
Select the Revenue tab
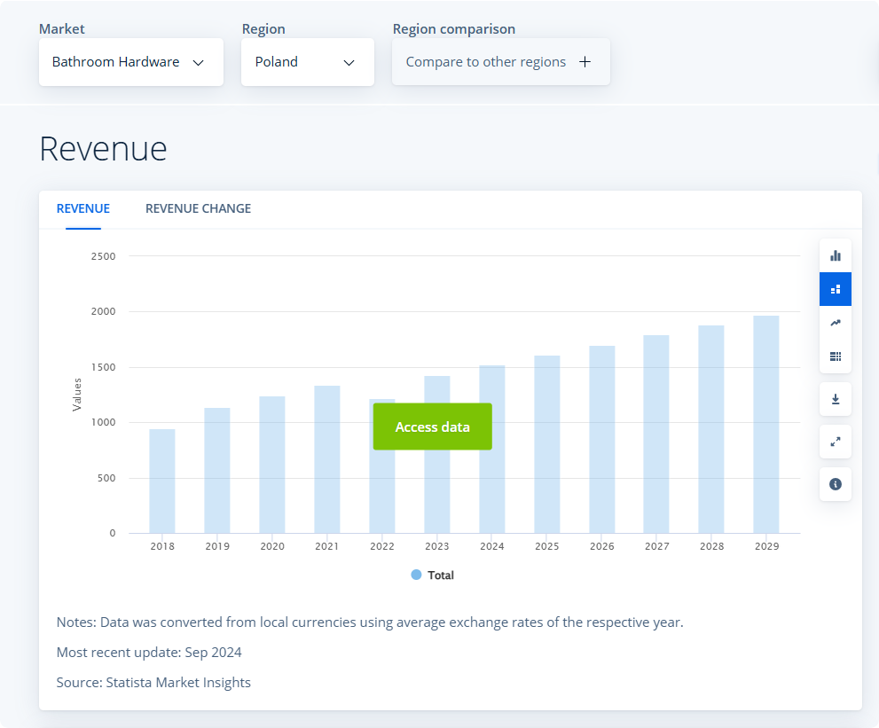pos(83,208)
